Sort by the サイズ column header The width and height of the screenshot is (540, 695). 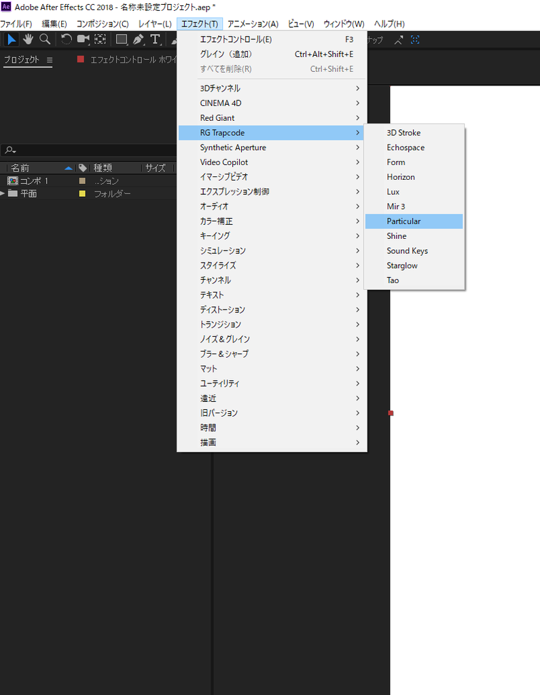pyautogui.click(x=156, y=168)
